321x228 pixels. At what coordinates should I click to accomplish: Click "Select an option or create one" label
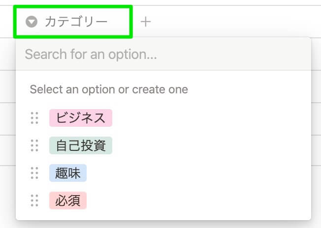tap(109, 89)
